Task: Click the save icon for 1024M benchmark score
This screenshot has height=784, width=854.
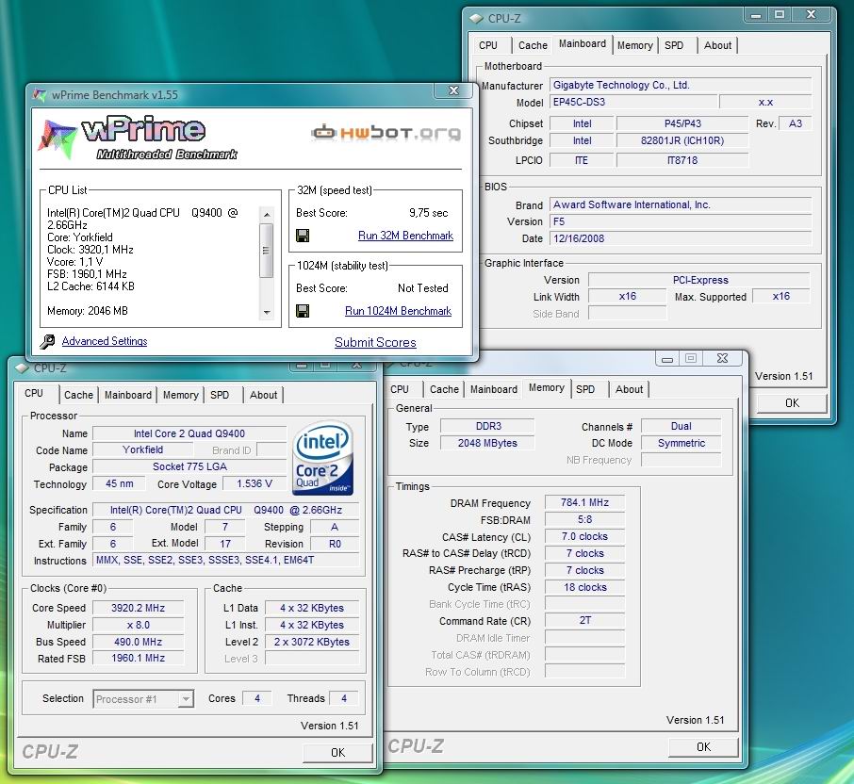Action: click(303, 311)
